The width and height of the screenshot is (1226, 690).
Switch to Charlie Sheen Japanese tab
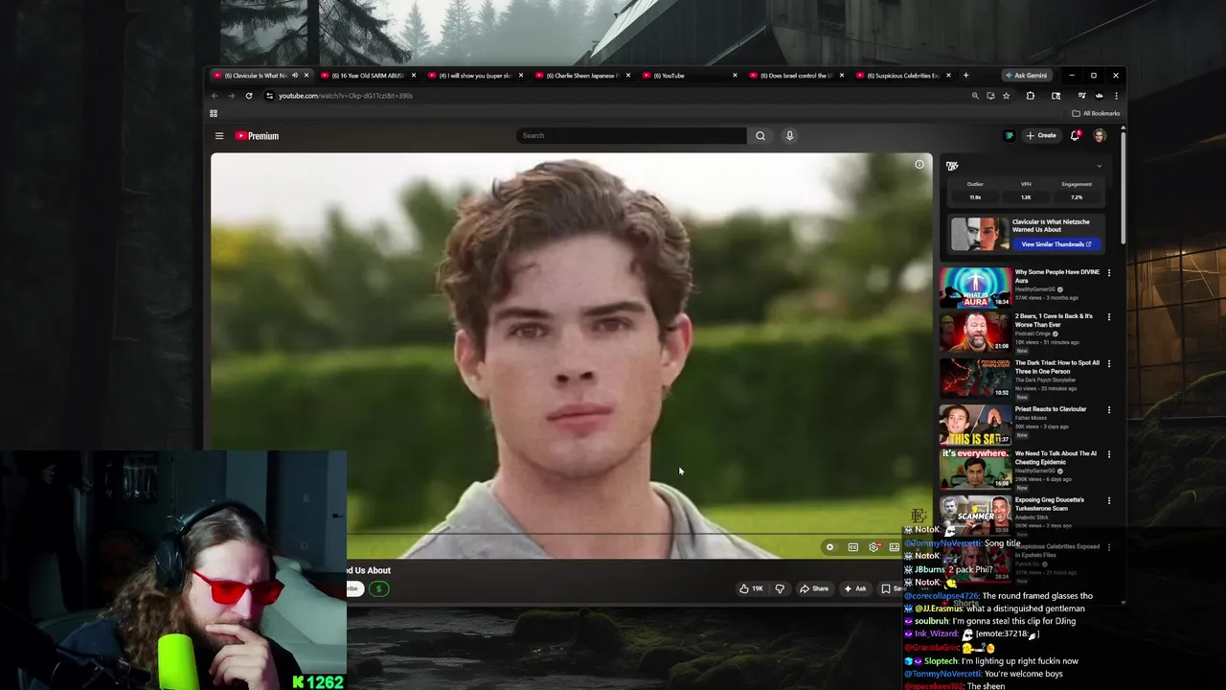coord(582,76)
